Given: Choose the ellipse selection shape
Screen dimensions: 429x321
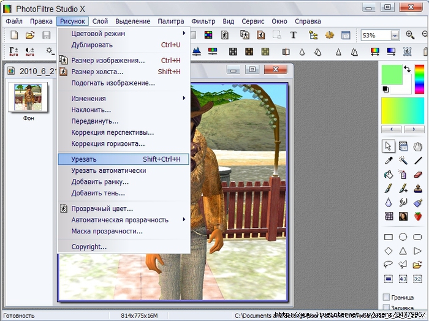Looking at the screenshot, I should (403, 237).
